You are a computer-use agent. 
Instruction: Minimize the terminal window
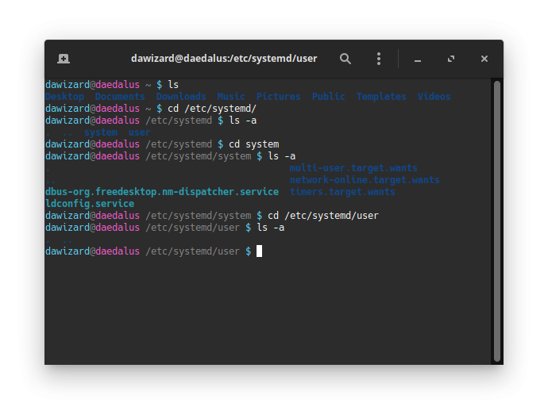click(418, 59)
